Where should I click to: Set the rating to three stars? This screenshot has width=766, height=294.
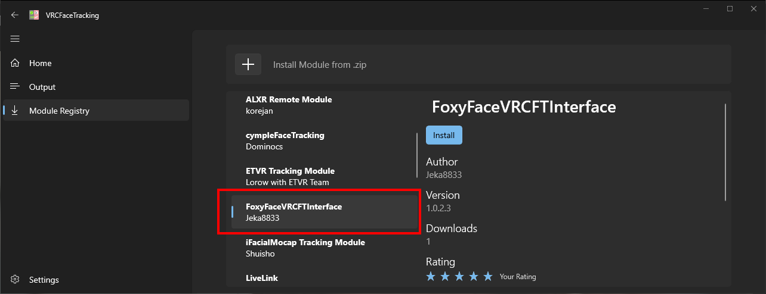[459, 276]
